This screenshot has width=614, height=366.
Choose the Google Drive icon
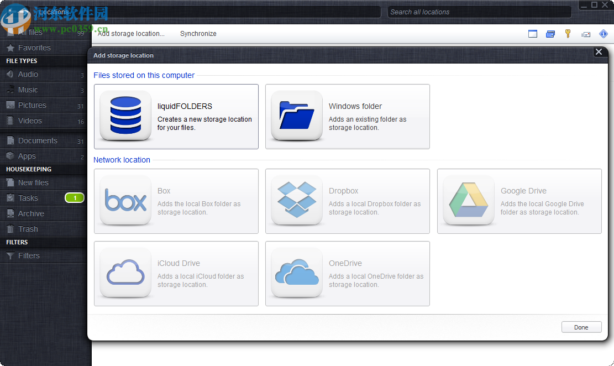(469, 201)
